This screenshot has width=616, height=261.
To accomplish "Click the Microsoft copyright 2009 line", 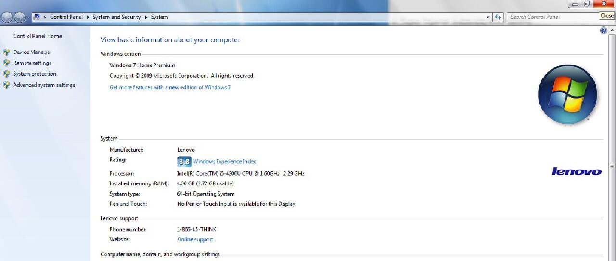I will [x=182, y=76].
